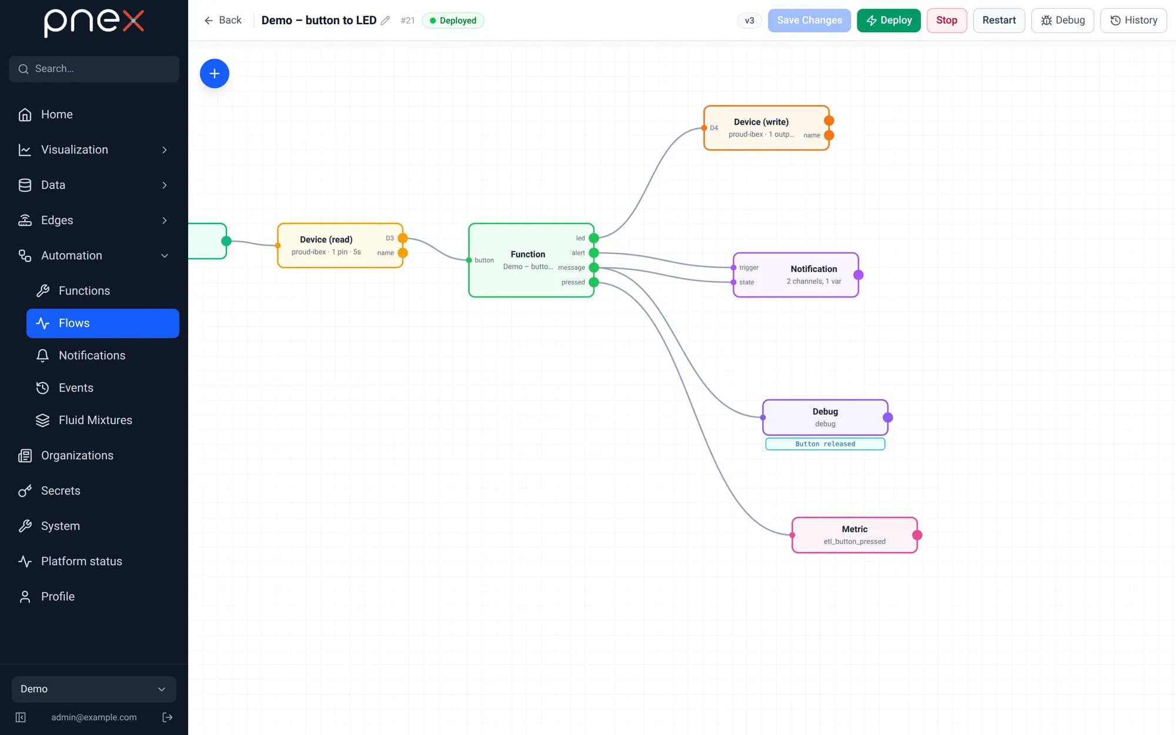Click the Fluid Mixtures layers icon
This screenshot has height=735, width=1176.
(x=42, y=420)
